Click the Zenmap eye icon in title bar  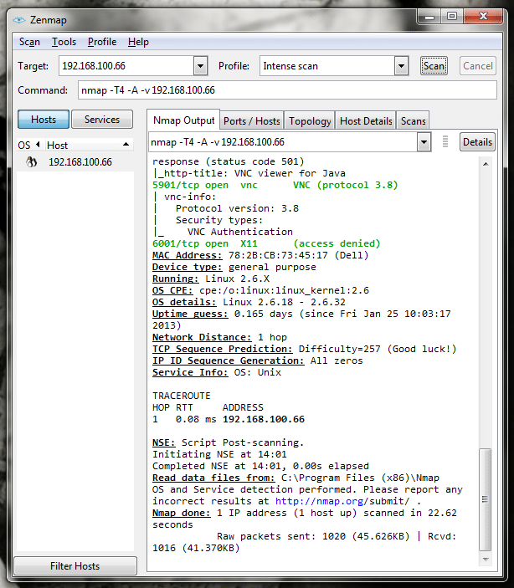pyautogui.click(x=19, y=20)
